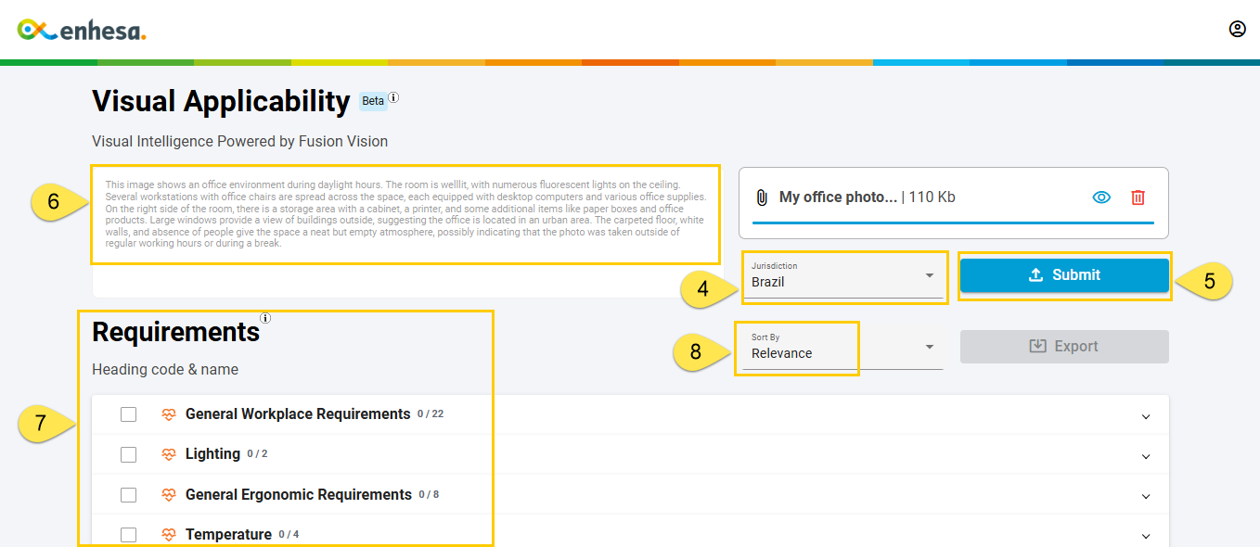The height and width of the screenshot is (547, 1260).
Task: Open the Sort By Relevance dropdown
Action: (842, 347)
